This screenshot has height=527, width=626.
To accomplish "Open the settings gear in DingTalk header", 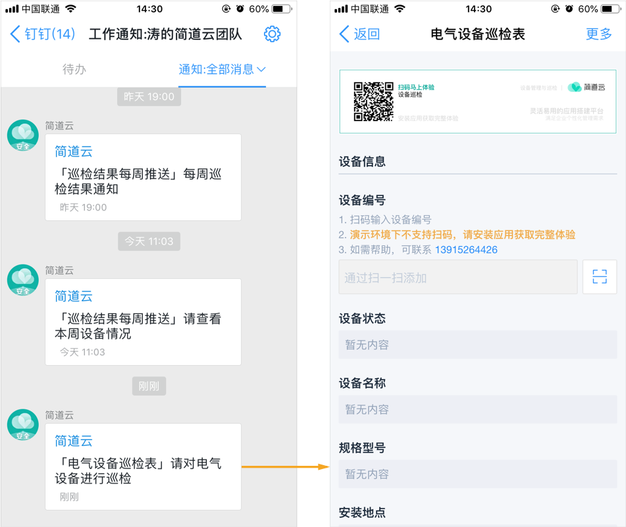I will (x=273, y=34).
